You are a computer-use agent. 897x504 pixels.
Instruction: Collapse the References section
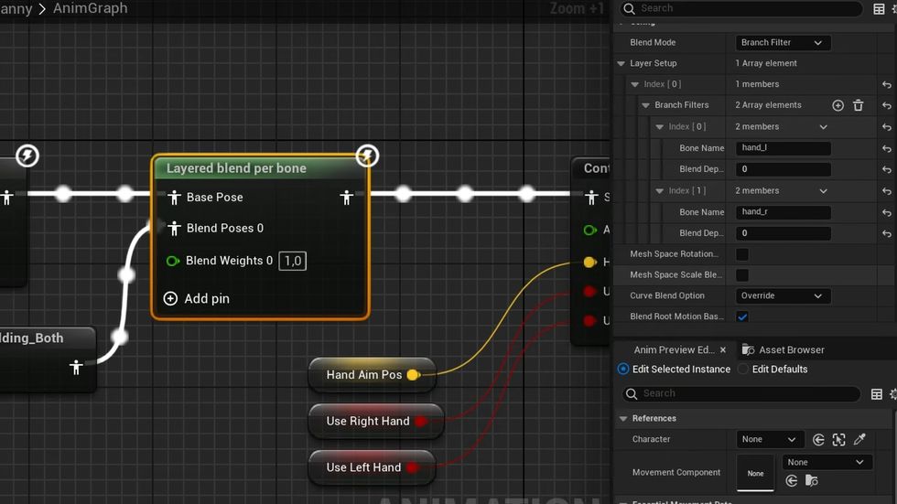[x=623, y=419]
